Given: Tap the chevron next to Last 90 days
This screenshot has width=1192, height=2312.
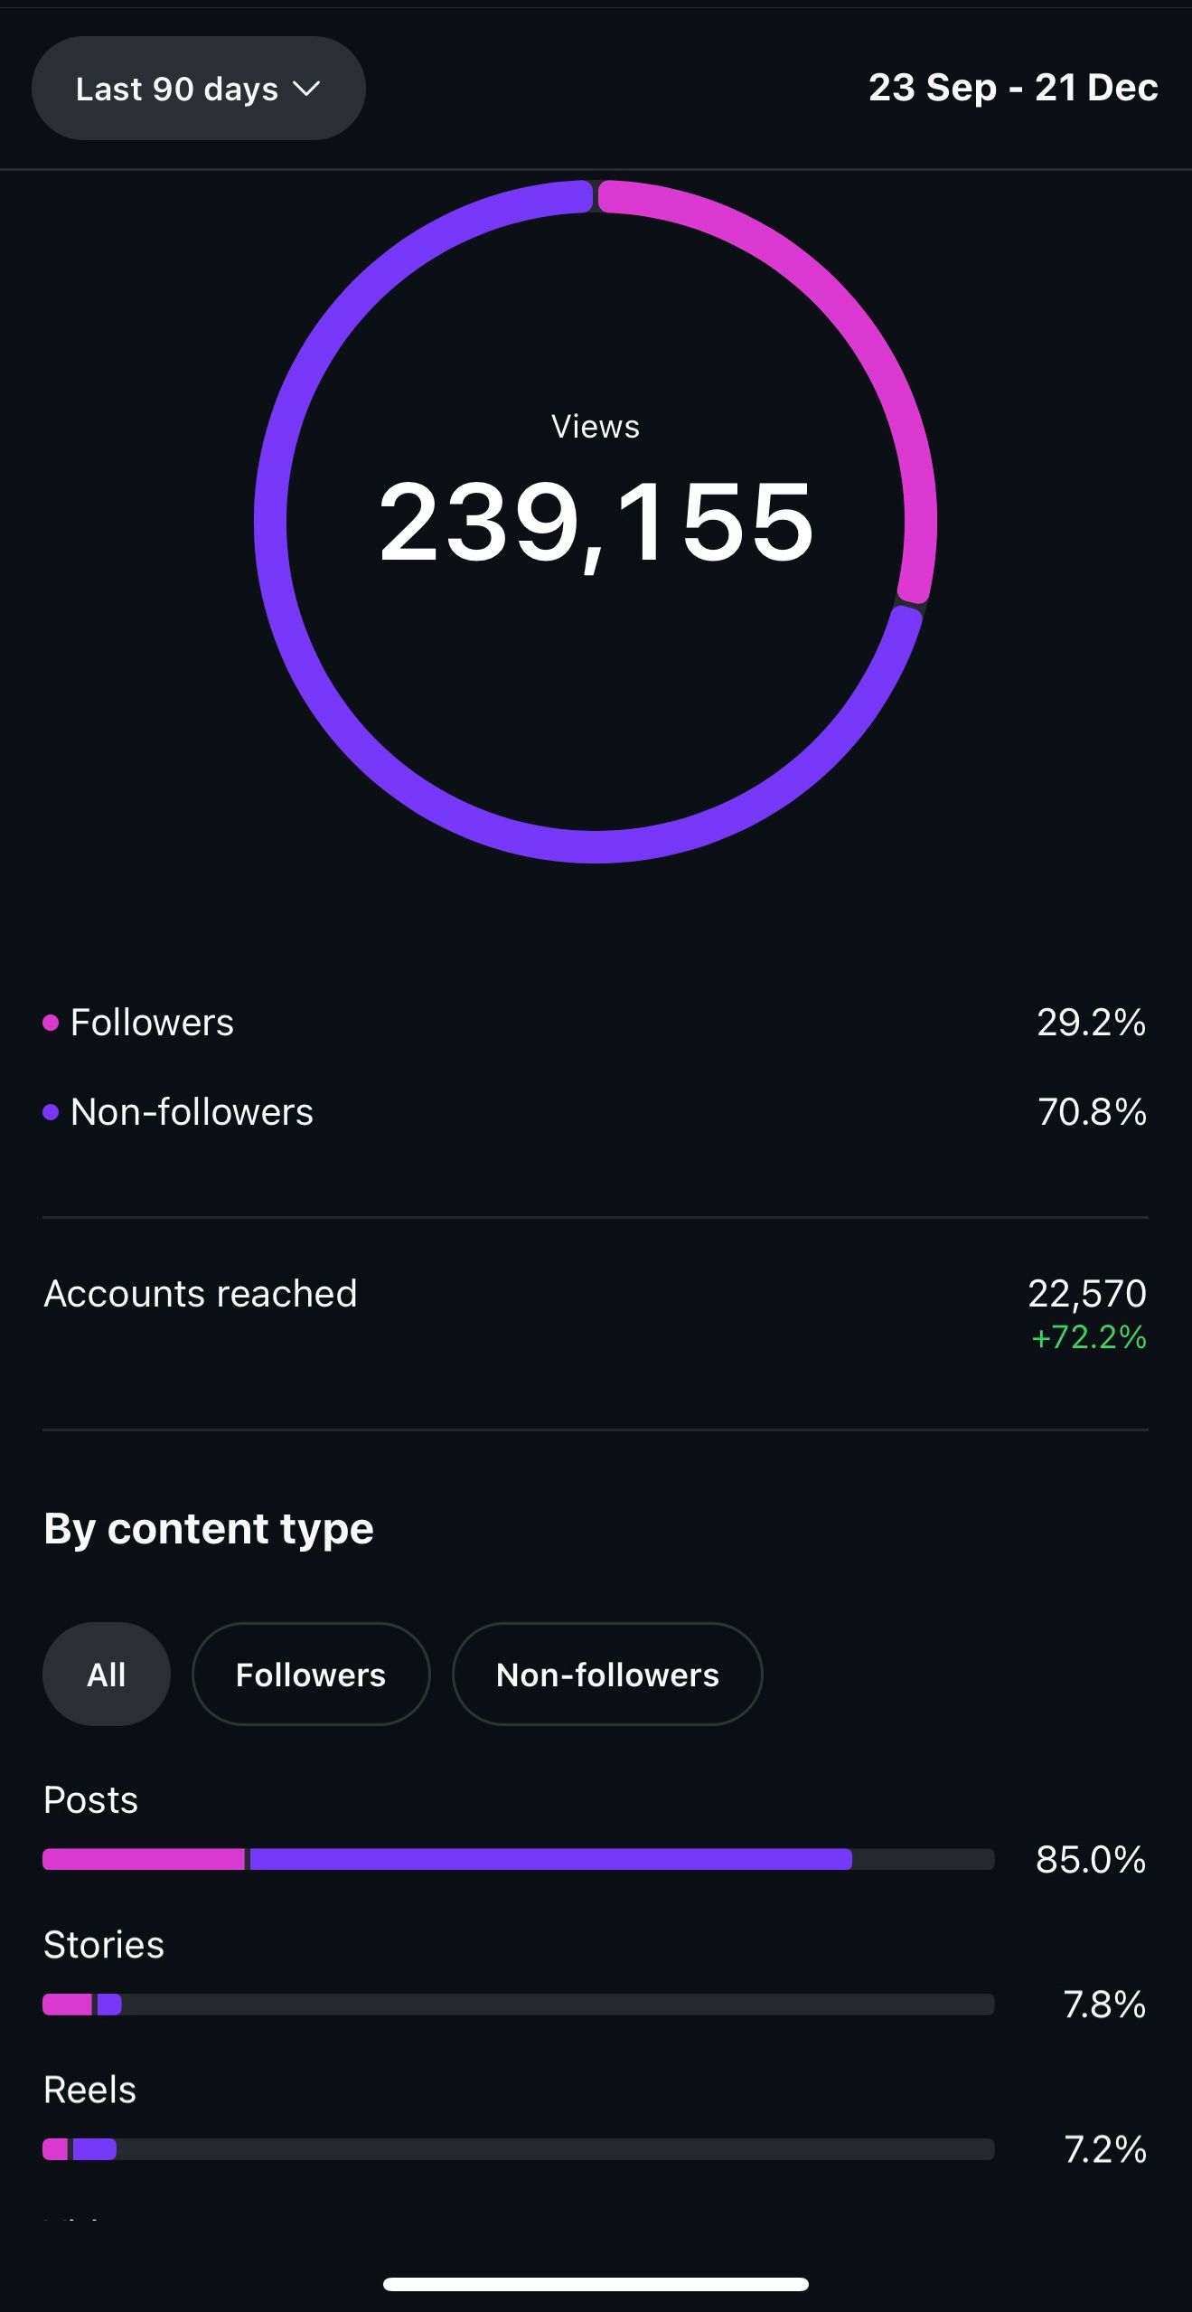Looking at the screenshot, I should (x=307, y=89).
